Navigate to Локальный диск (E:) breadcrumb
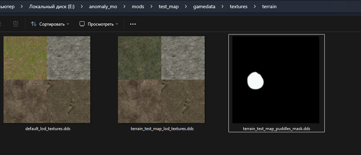This screenshot has height=155, width=361. point(52,7)
